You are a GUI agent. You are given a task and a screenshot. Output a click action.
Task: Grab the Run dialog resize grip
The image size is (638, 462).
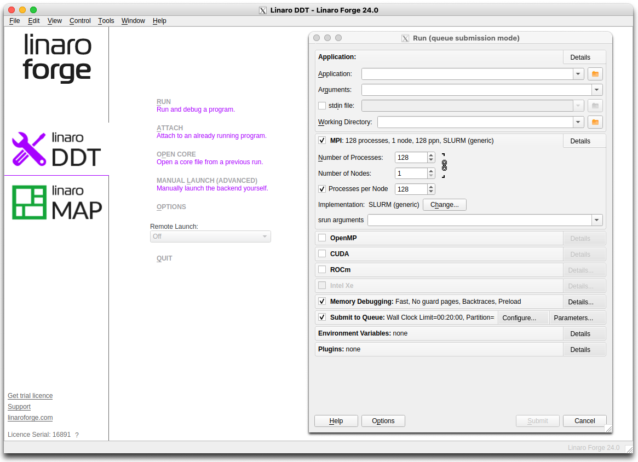608,429
